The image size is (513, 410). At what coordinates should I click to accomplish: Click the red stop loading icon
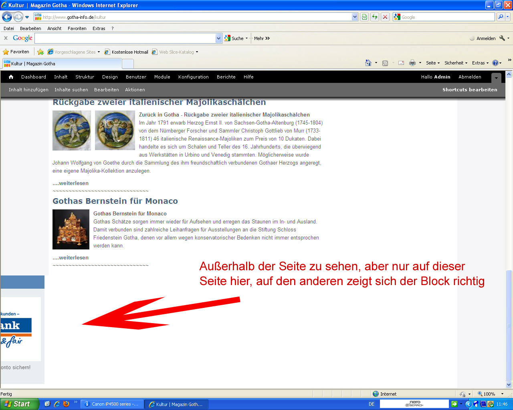(385, 17)
